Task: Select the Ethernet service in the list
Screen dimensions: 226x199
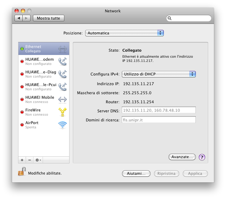Action: [44, 49]
